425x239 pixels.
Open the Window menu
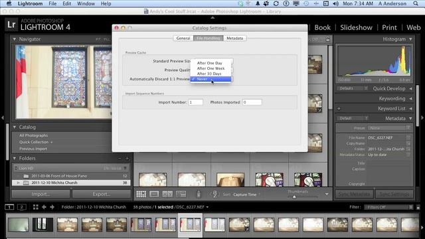point(86,3)
